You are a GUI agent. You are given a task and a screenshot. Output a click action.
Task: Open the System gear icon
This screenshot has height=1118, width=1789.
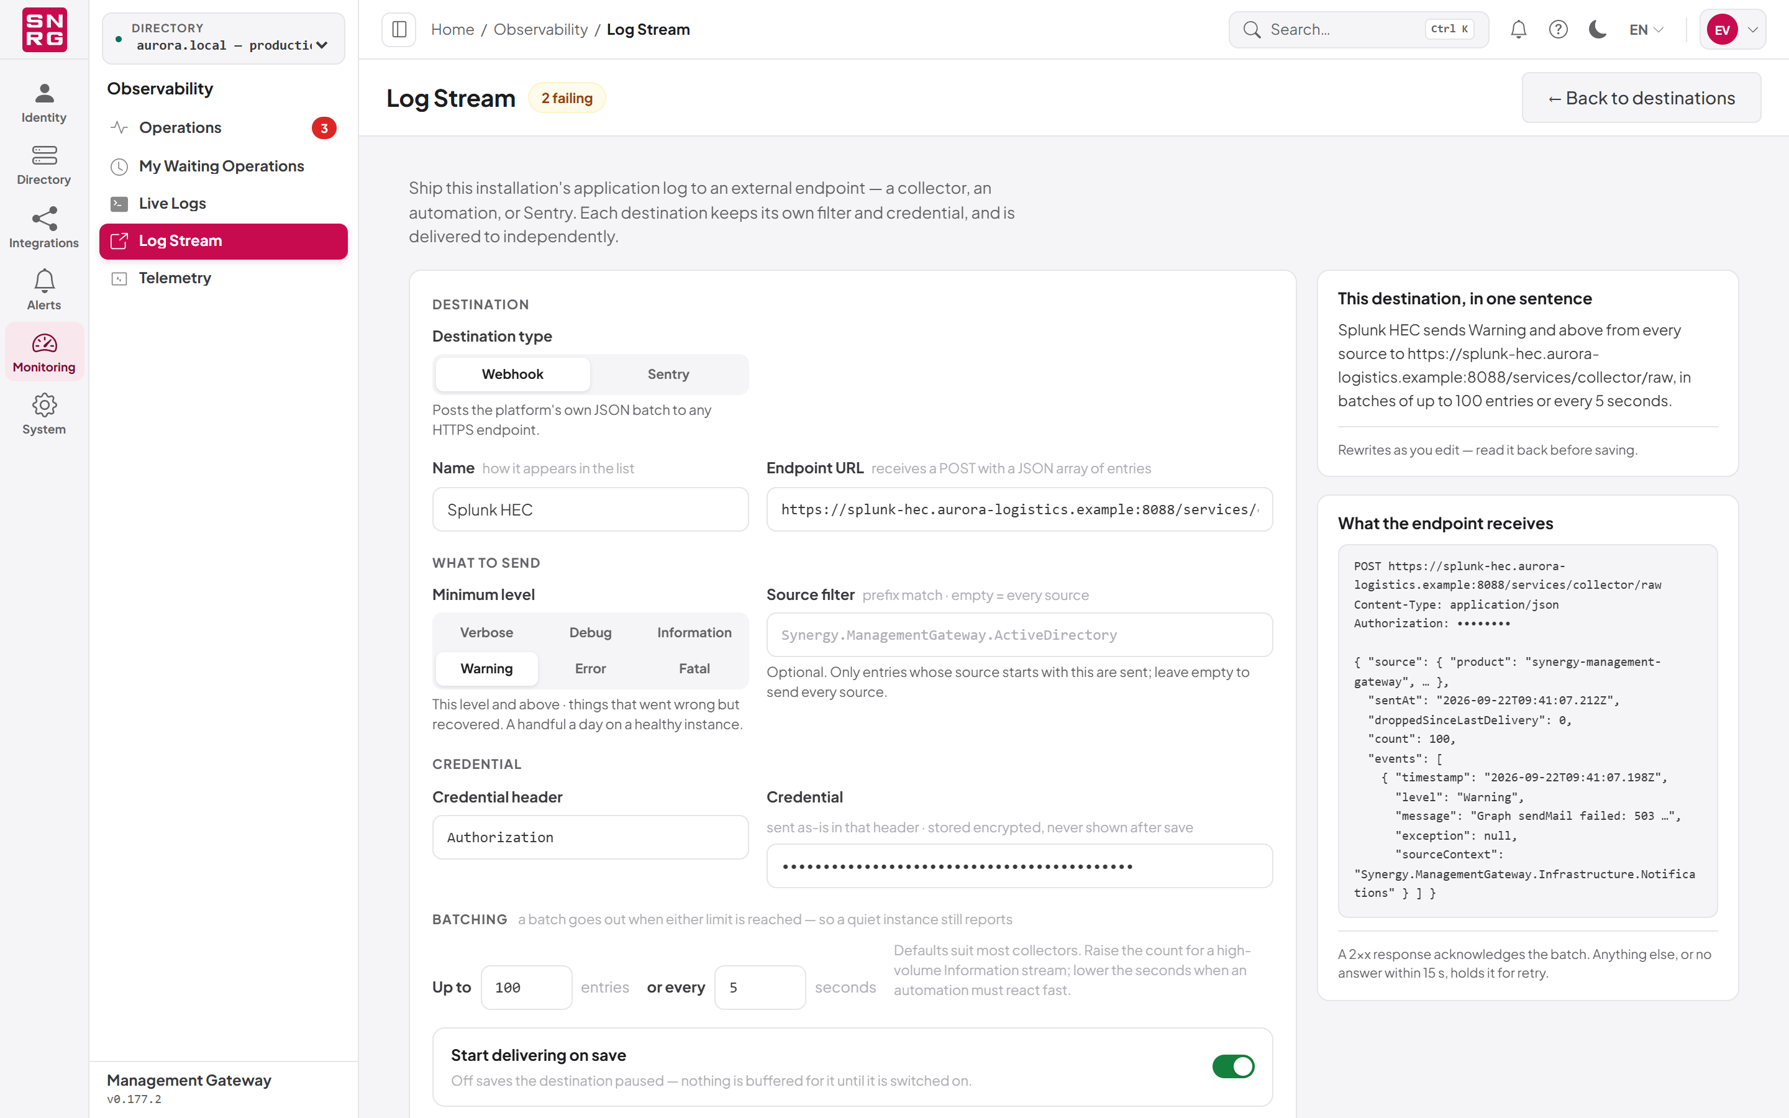click(44, 404)
